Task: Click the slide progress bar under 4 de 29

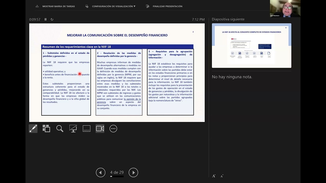Action: 117,176
